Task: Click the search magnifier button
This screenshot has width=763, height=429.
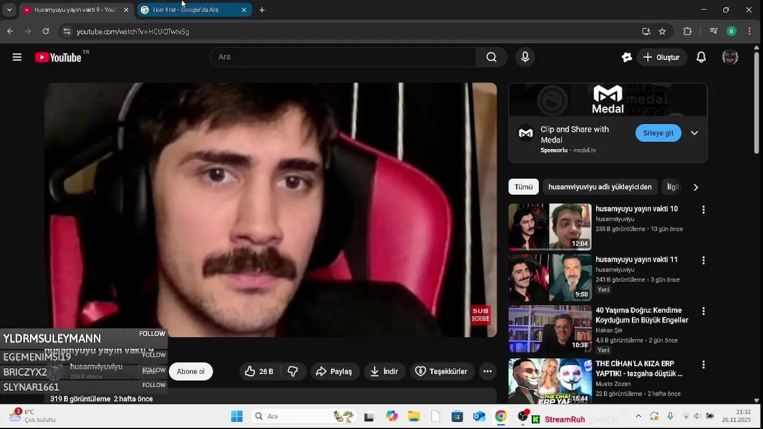Action: (491, 57)
